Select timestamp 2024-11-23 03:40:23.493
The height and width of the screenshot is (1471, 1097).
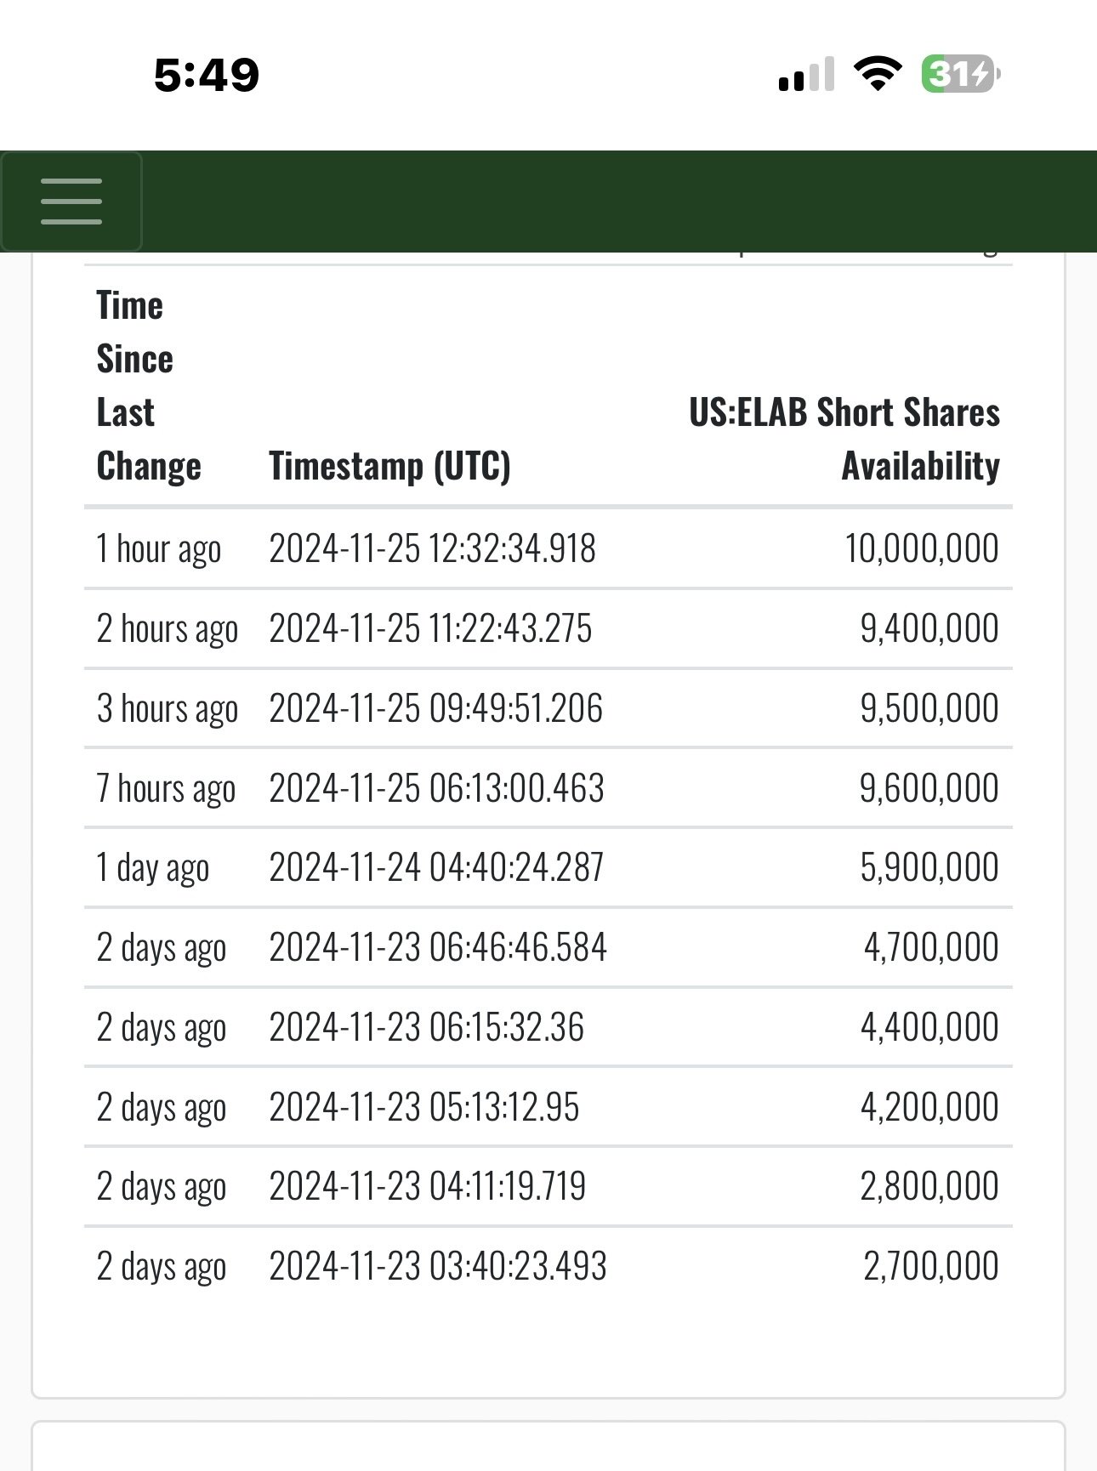point(438,1266)
